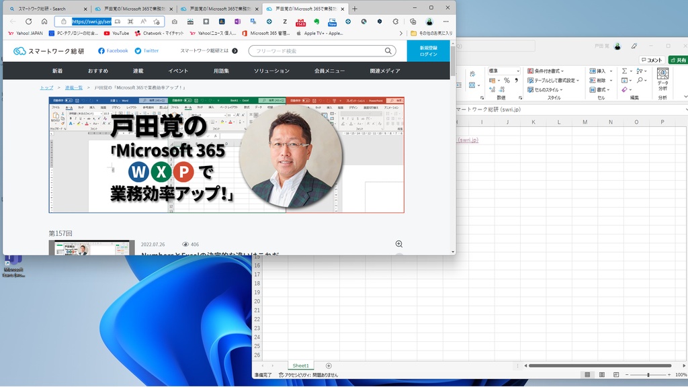Click the Twitter link on Smartwork site
The width and height of the screenshot is (688, 387).
tap(146, 51)
